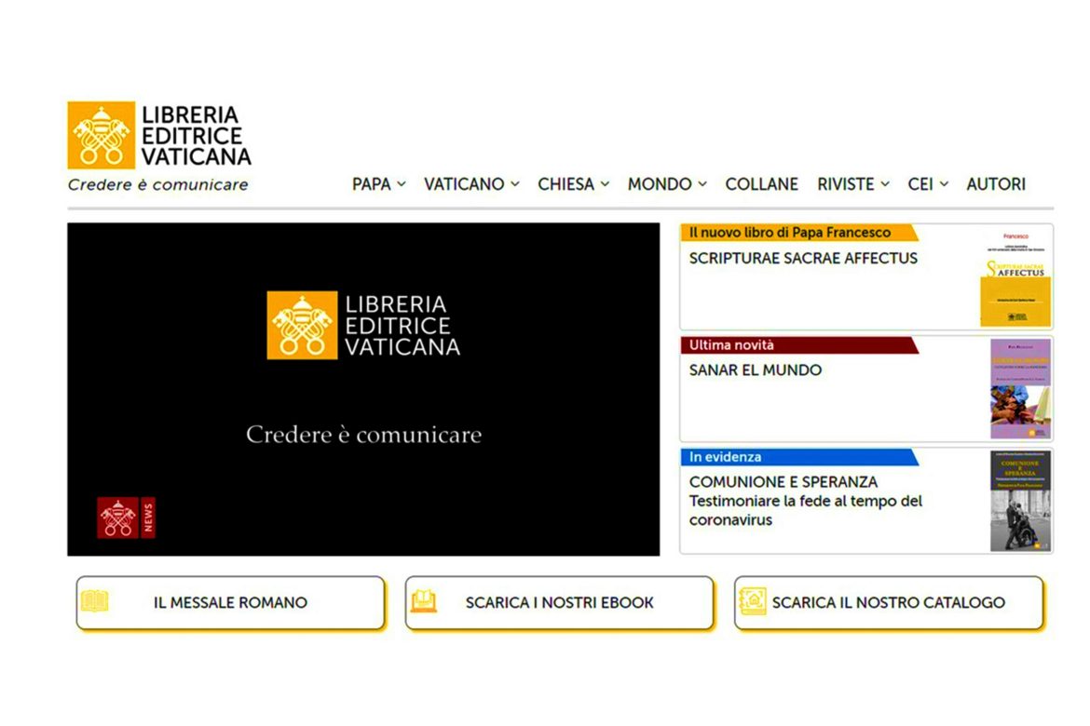The height and width of the screenshot is (726, 1090).
Task: Click 'Credere è comunicare' text inside the video
Action: click(363, 435)
